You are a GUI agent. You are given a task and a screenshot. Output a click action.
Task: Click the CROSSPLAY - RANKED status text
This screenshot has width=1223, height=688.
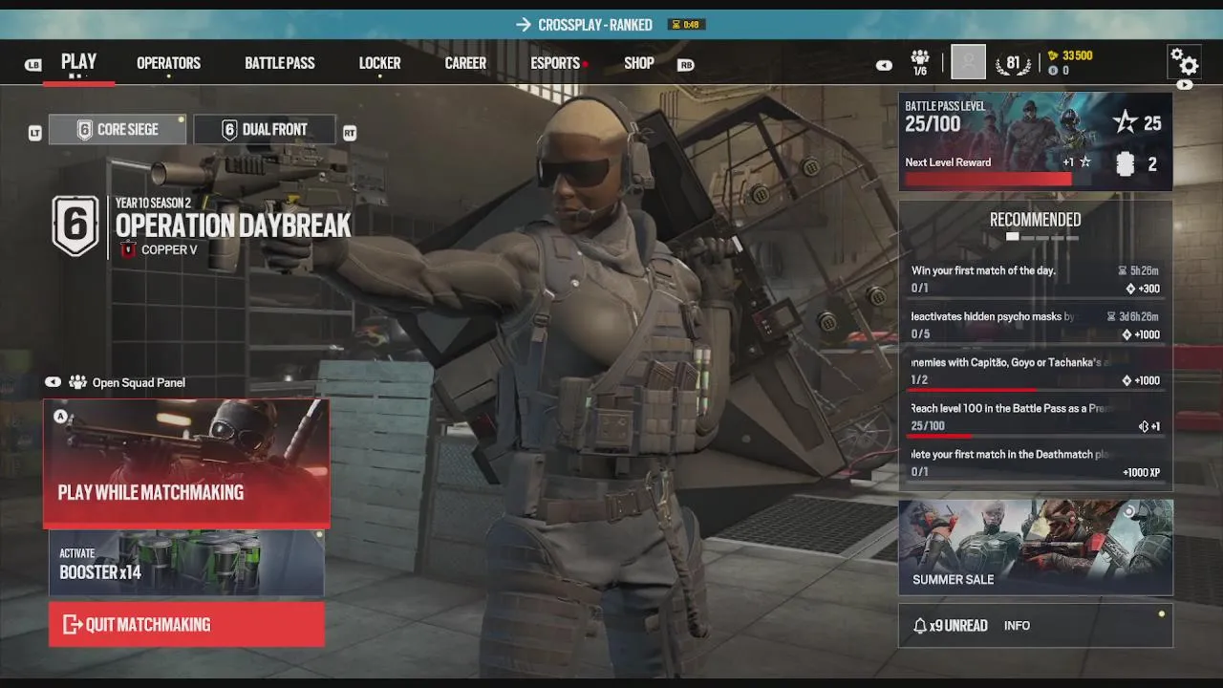pyautogui.click(x=595, y=25)
